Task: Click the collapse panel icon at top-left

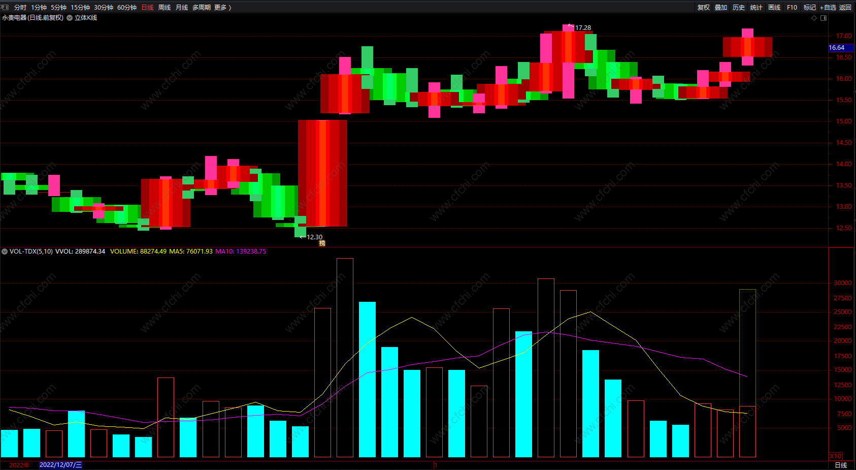Action: 5,7
